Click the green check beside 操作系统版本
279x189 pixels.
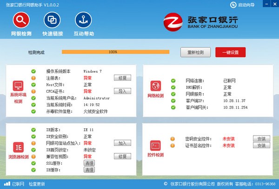[33, 71]
